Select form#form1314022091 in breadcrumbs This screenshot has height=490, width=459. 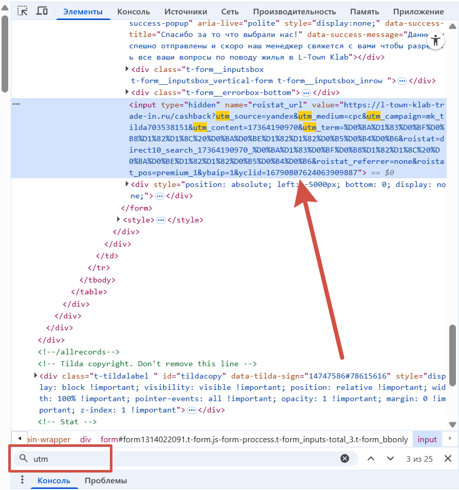254,440
